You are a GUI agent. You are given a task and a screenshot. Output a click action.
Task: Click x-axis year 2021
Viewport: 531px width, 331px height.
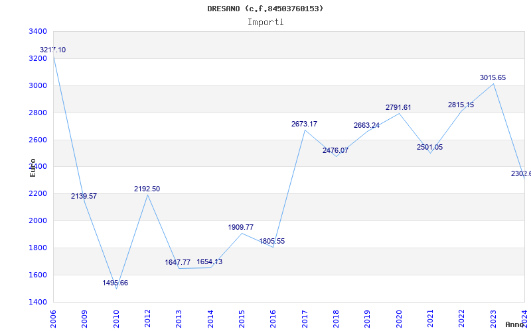[x=430, y=319]
